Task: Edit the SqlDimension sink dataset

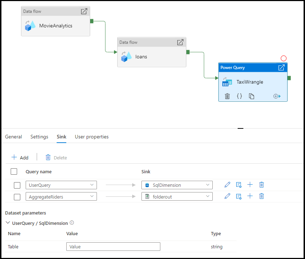Action: [227, 185]
